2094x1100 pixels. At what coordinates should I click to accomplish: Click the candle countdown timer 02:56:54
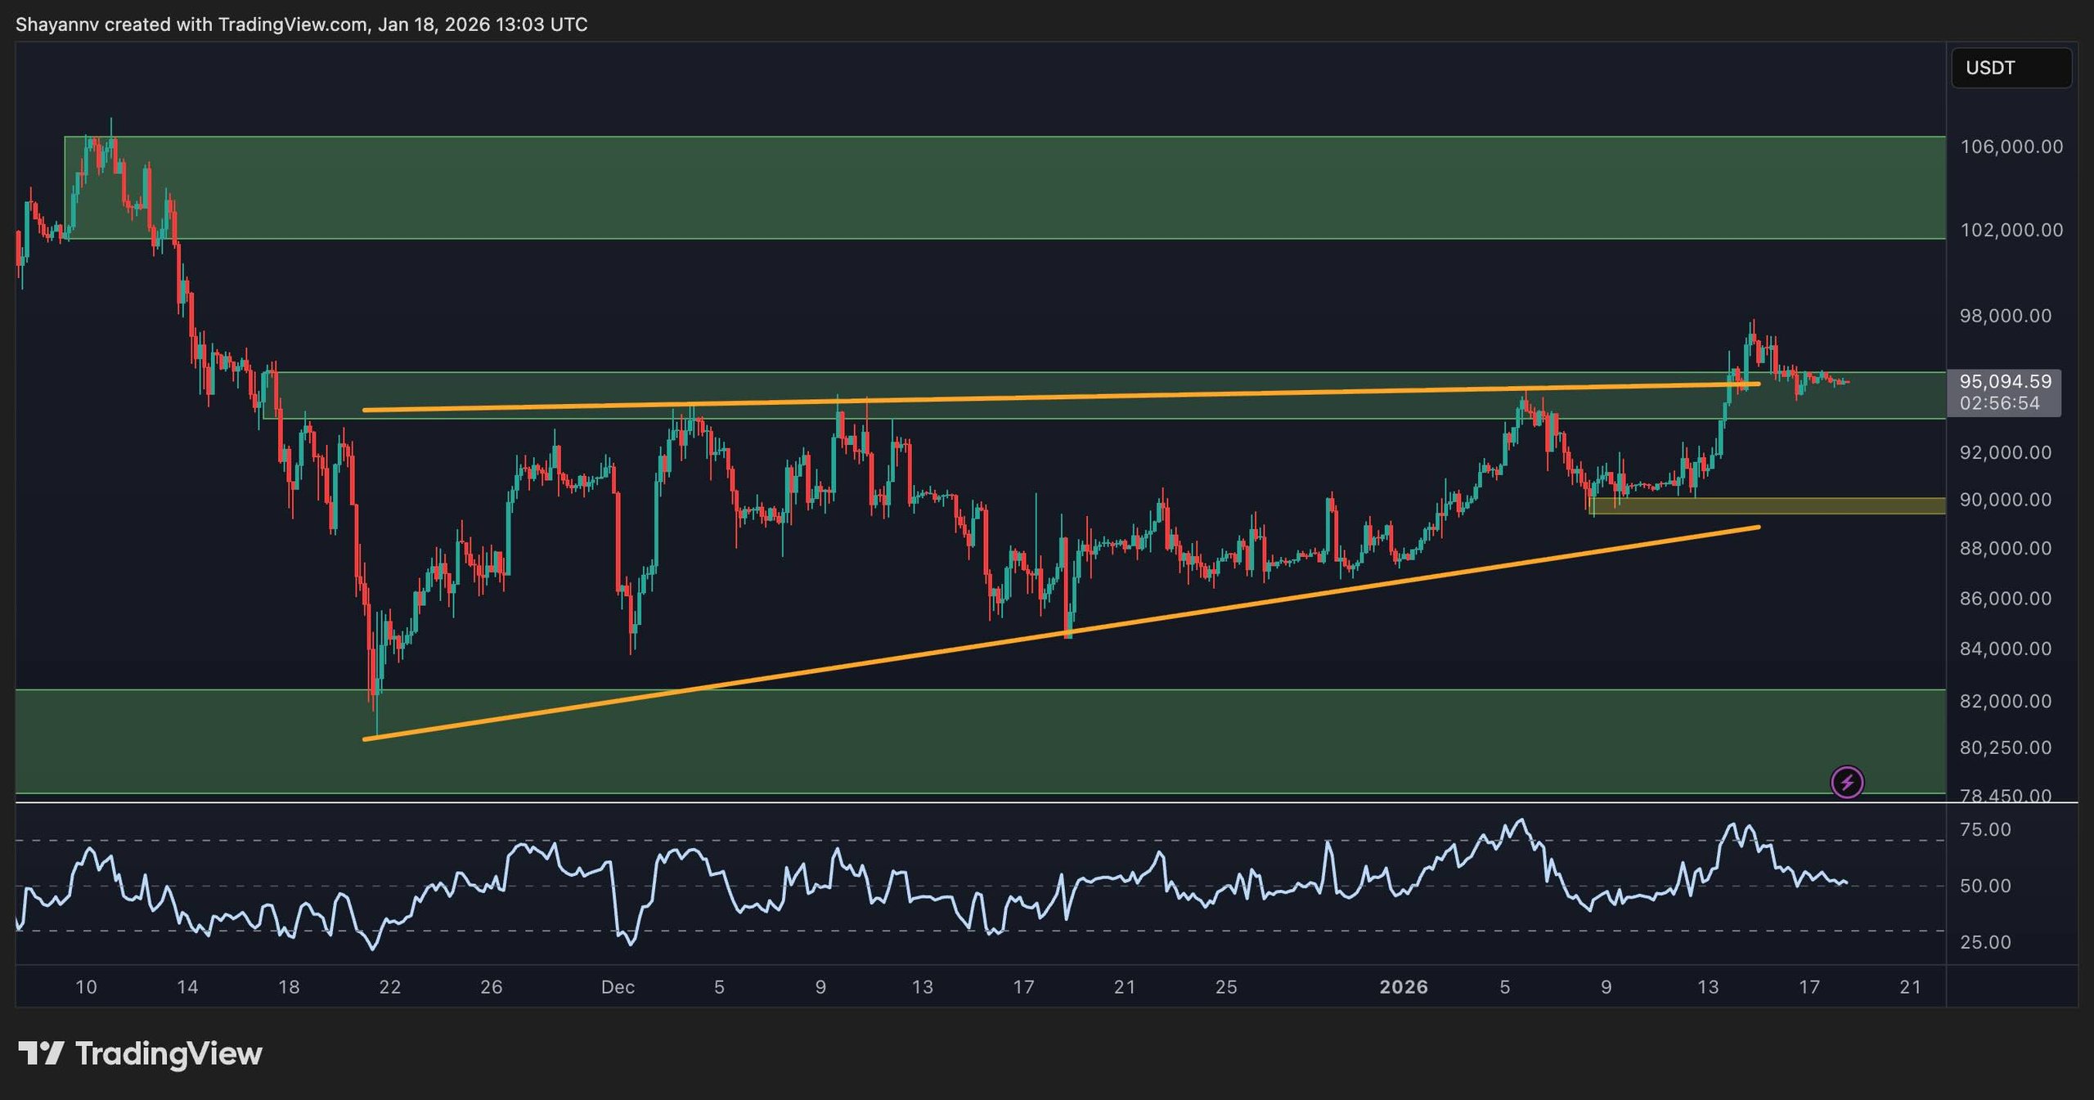(1998, 403)
